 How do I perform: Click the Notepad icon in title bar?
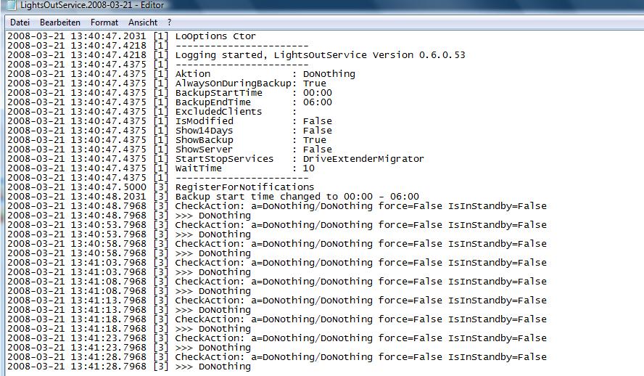point(12,5)
